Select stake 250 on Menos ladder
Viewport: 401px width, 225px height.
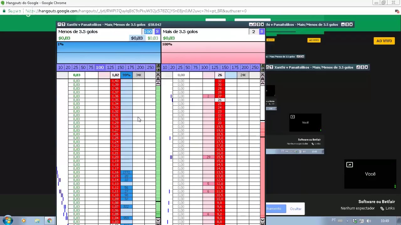pos(150,67)
